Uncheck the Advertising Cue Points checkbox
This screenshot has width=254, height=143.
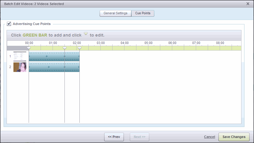[9, 24]
